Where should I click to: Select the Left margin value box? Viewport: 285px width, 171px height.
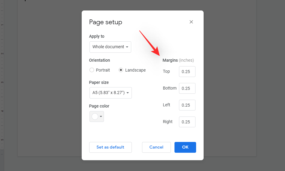pyautogui.click(x=187, y=105)
